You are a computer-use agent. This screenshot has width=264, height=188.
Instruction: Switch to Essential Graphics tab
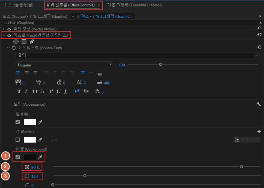click(135, 5)
